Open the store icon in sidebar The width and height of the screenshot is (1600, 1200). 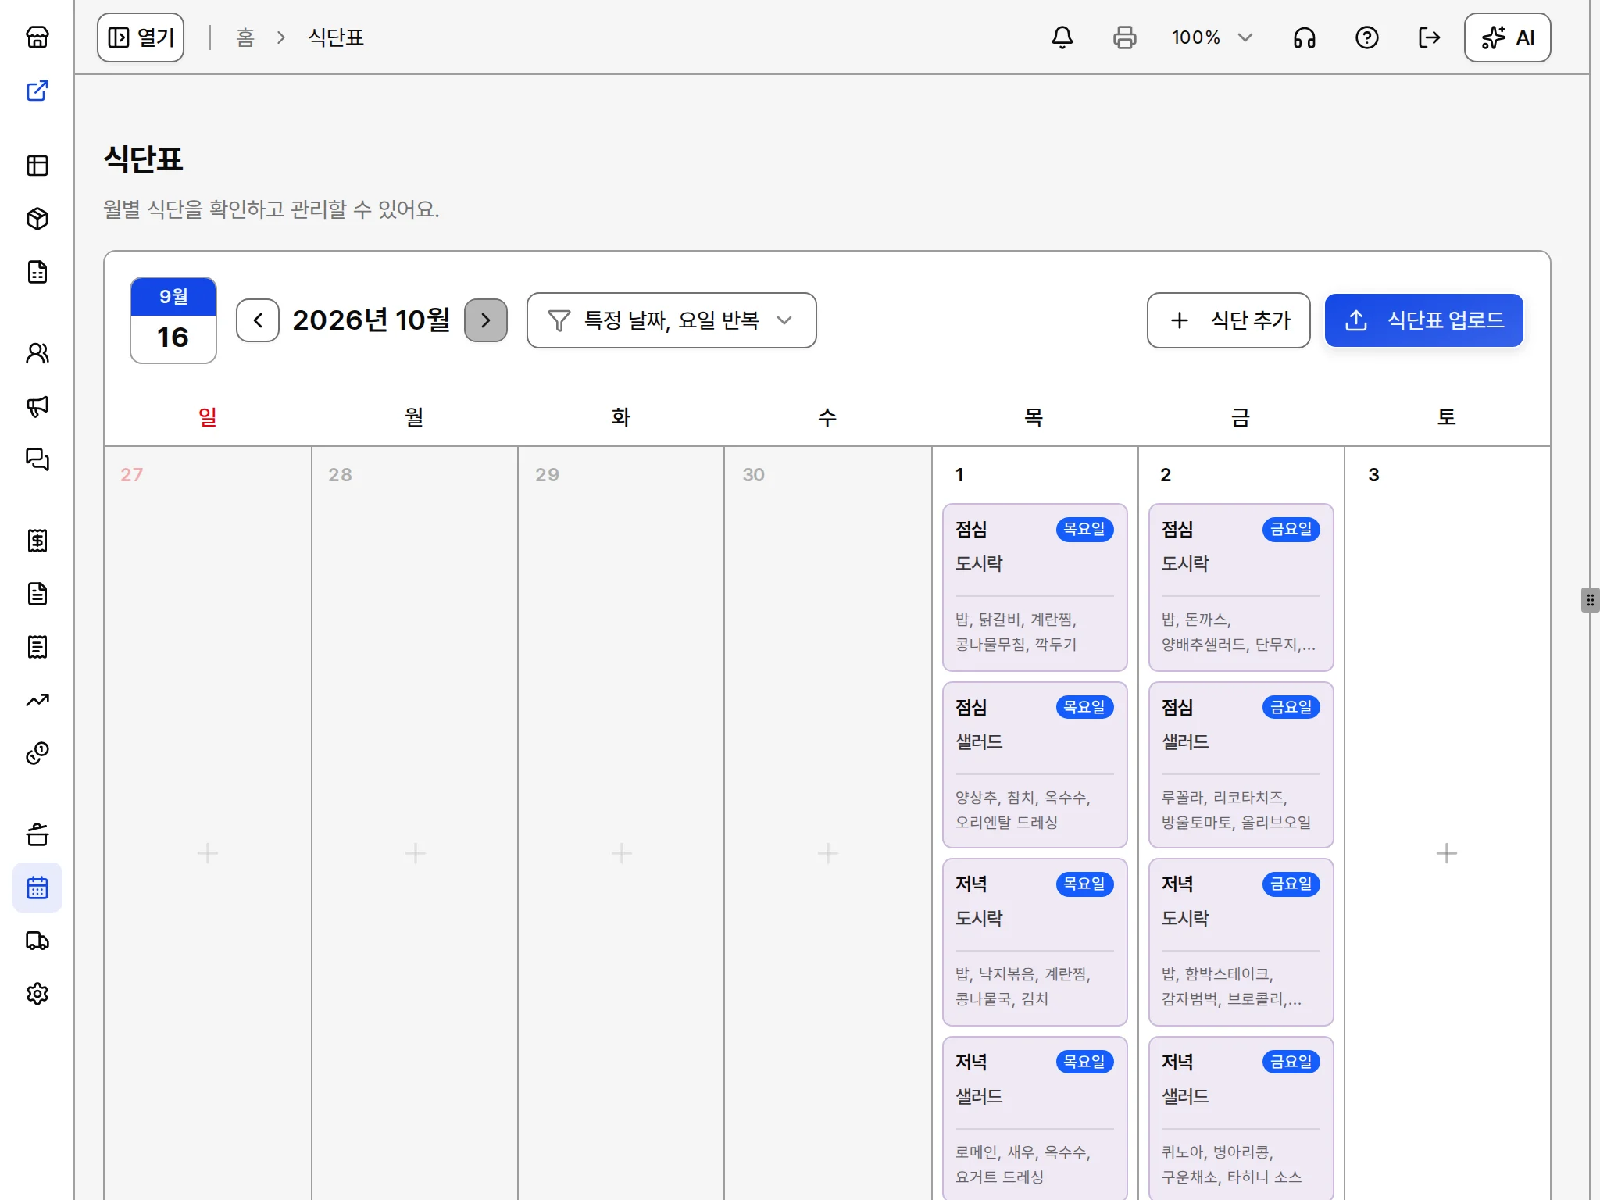(x=37, y=37)
